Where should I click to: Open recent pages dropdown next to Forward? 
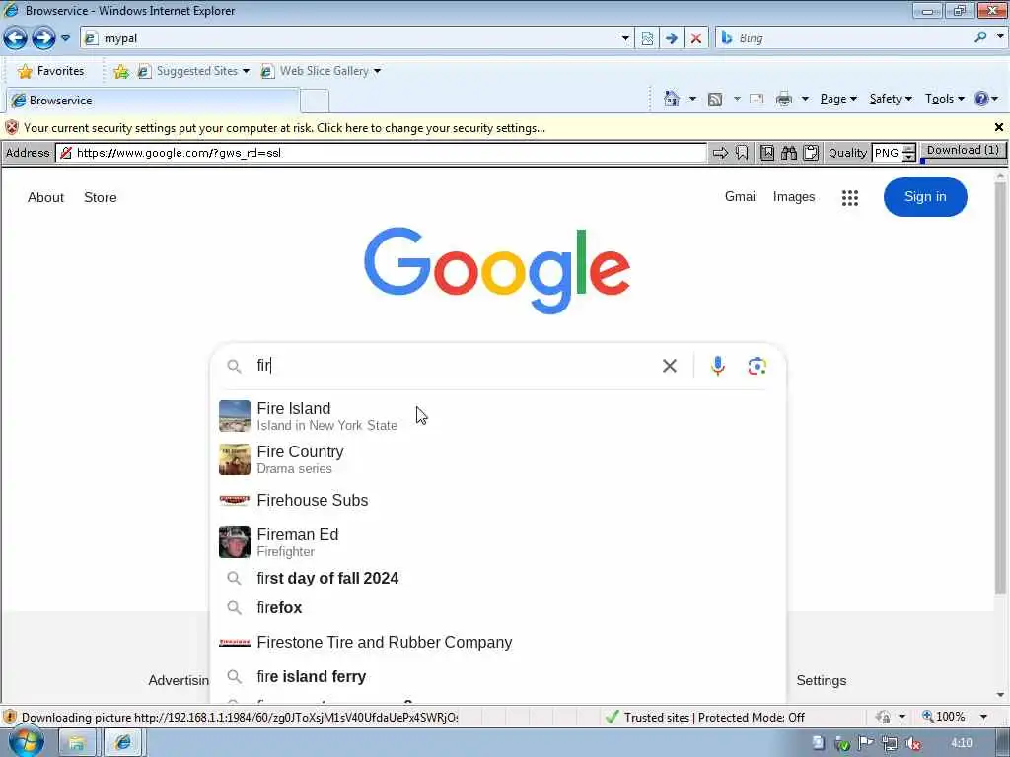pos(66,38)
